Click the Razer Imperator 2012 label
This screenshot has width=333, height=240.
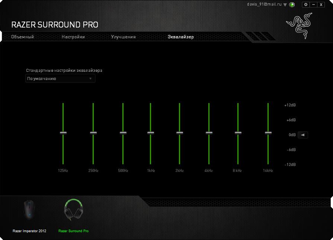(x=29, y=231)
